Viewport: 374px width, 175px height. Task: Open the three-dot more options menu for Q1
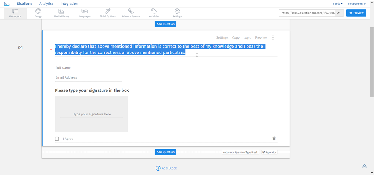[273, 37]
